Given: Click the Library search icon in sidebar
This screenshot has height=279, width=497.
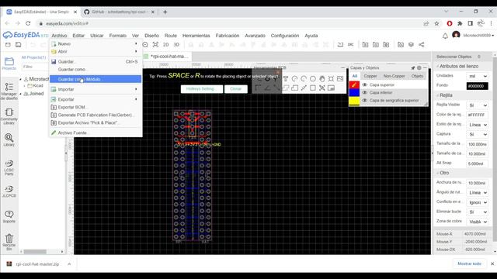Looking at the screenshot, I should click(x=9, y=139).
